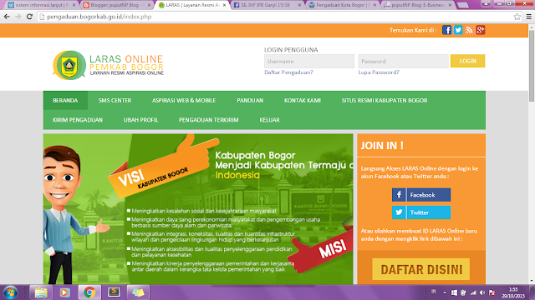The image size is (535, 300).
Task: Open sticky notes taskbar icon
Action: click(138, 292)
